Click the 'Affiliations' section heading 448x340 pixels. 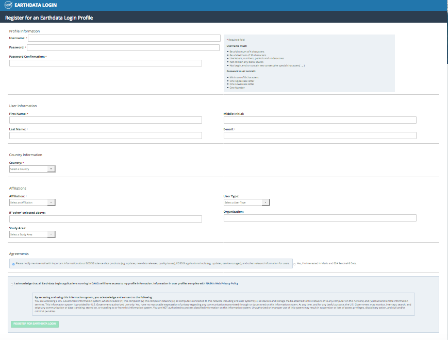click(18, 189)
